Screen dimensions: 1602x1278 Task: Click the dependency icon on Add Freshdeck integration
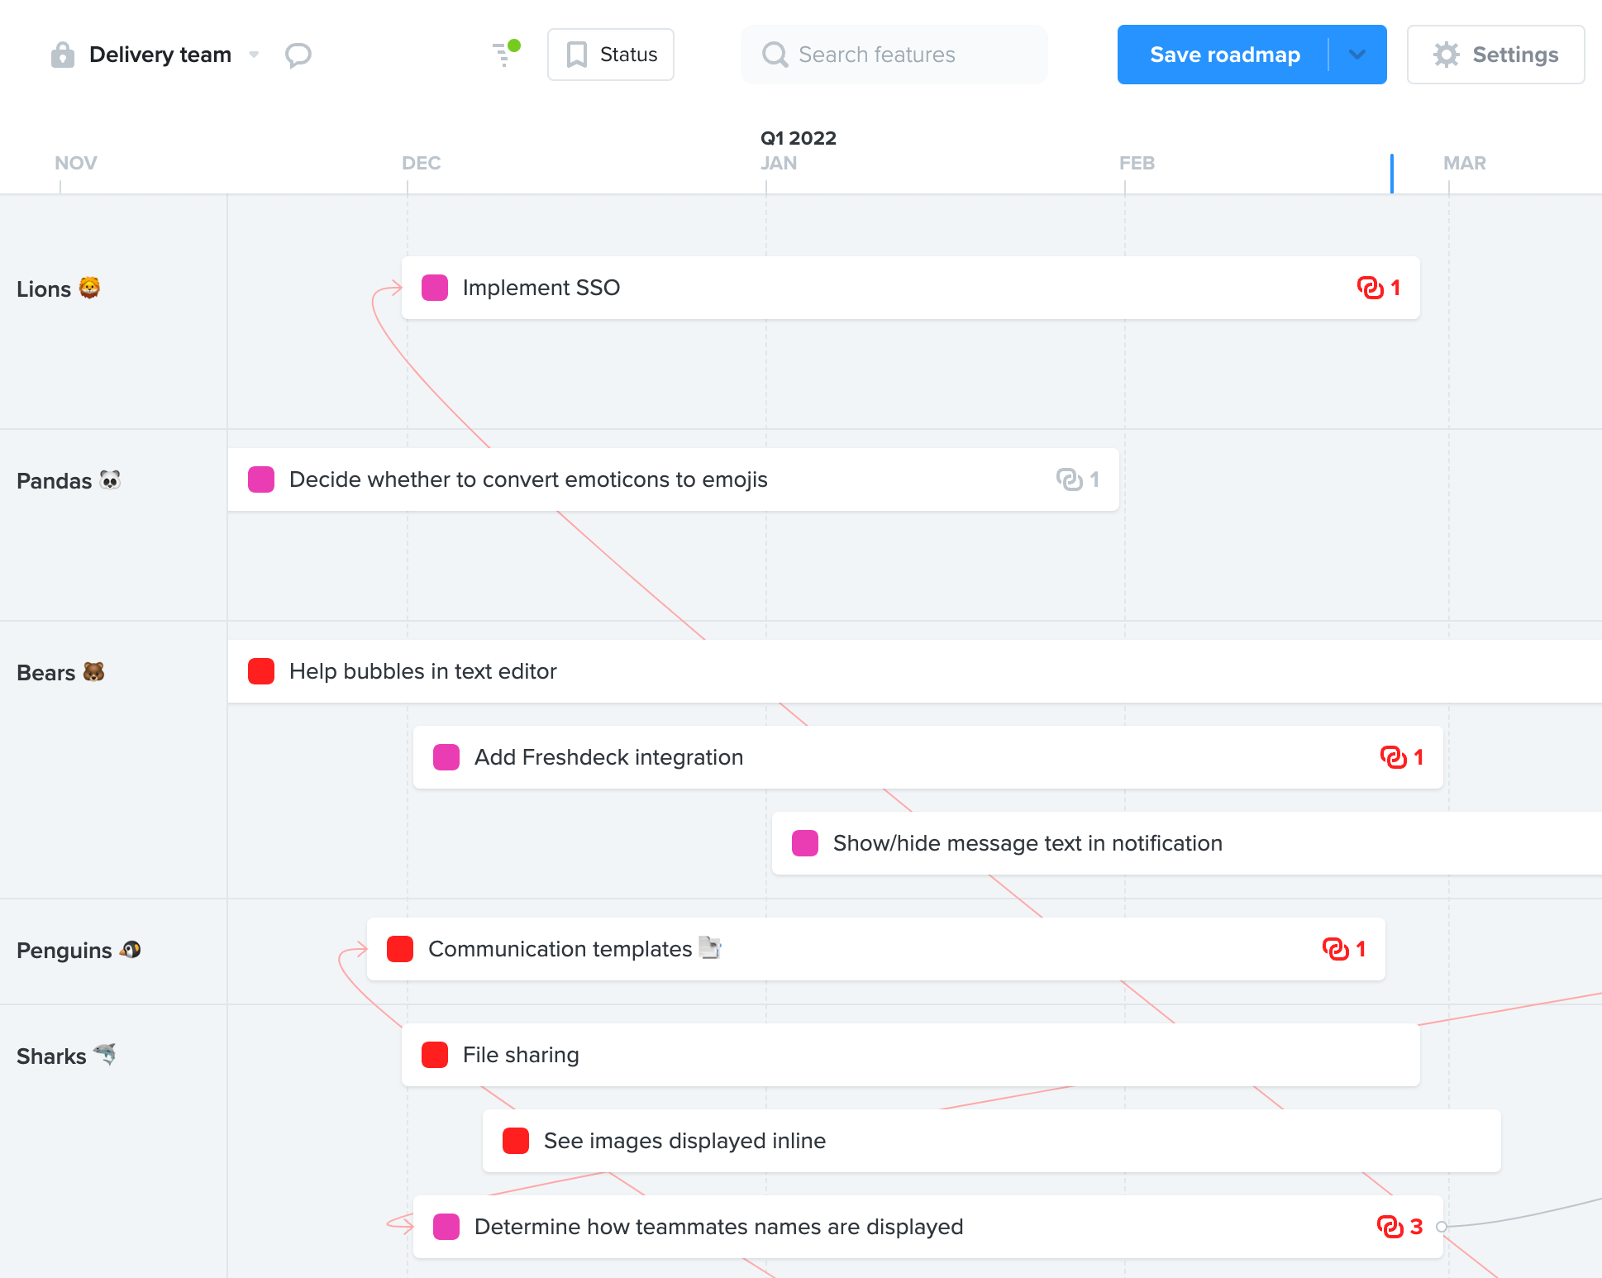click(x=1394, y=757)
